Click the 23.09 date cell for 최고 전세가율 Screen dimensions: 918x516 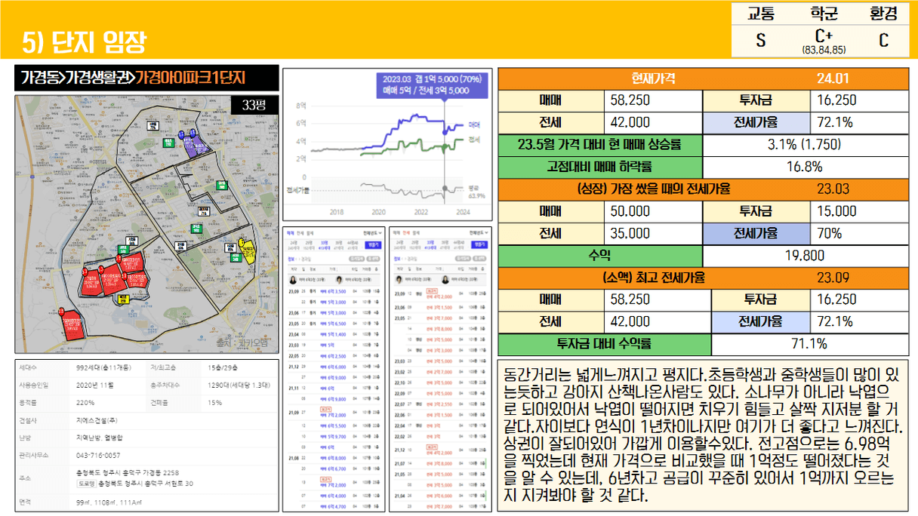(x=833, y=277)
